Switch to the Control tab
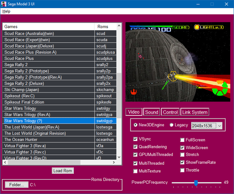This screenshot has height=194, width=234. 170,112
